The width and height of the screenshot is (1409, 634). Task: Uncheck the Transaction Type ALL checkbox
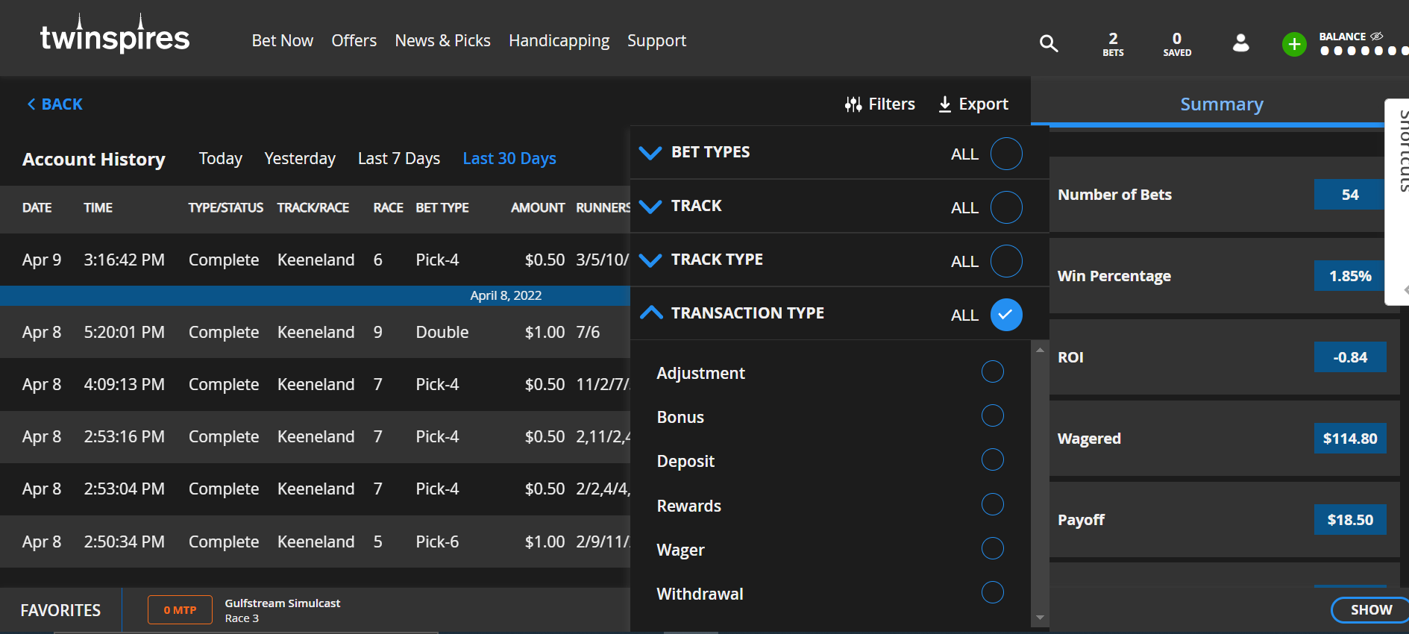click(1006, 315)
